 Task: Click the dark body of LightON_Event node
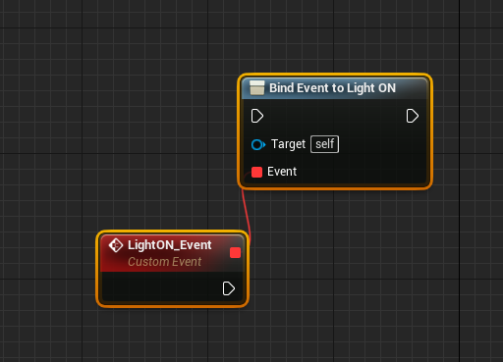point(160,287)
